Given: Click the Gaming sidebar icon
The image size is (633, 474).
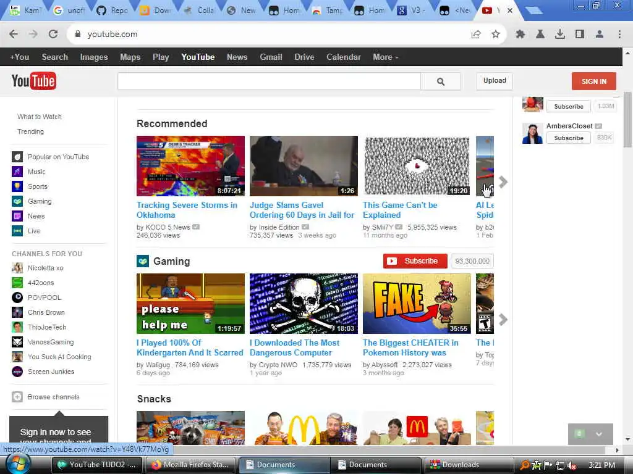Looking at the screenshot, I should 17,201.
